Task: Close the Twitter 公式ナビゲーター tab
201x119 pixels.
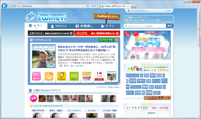Action: tap(130, 6)
